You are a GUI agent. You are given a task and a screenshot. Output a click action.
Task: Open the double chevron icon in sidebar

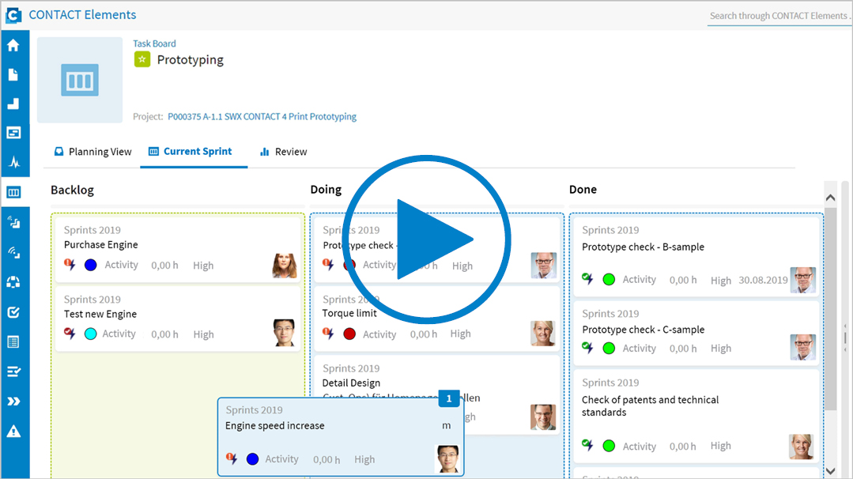click(x=13, y=402)
